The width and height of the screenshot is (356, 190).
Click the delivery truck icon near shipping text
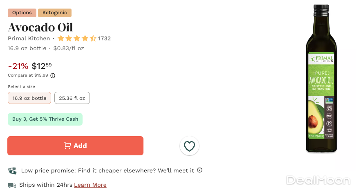coord(12,185)
